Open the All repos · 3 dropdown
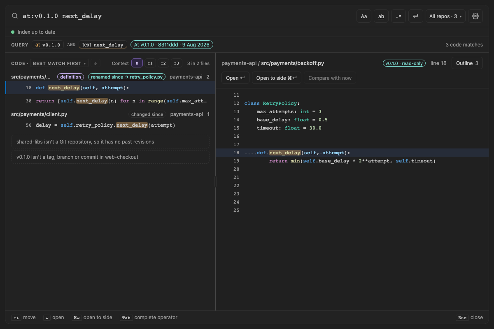 coord(445,16)
